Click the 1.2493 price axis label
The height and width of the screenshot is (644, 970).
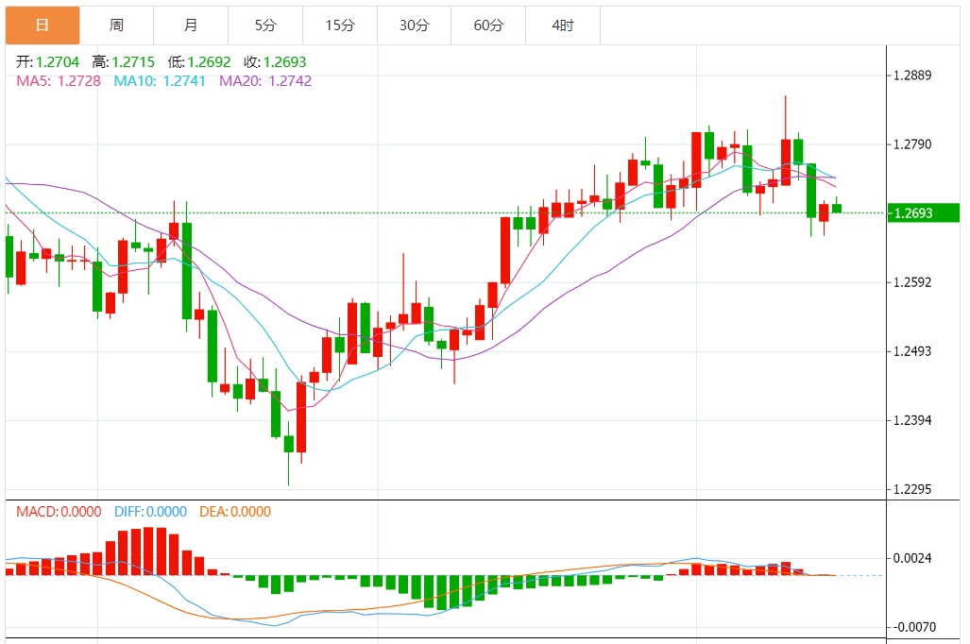tap(912, 351)
